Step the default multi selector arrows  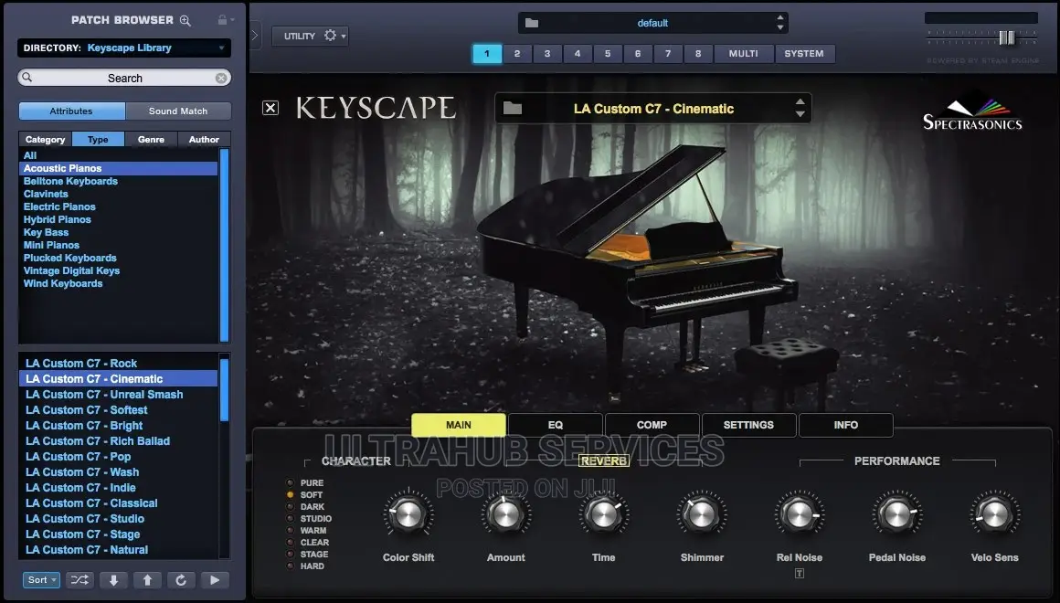[780, 22]
